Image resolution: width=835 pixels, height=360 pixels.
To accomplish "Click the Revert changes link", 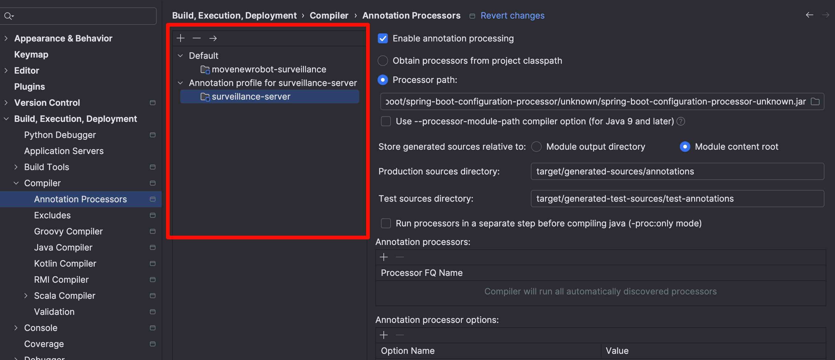I will tap(512, 15).
